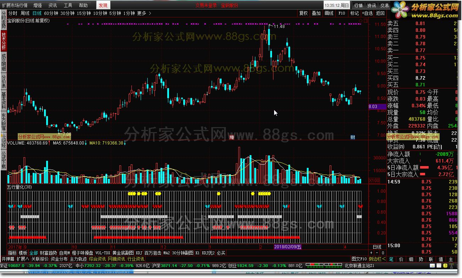
Task: Click the 细 detail tab
Action: [x=411, y=259]
